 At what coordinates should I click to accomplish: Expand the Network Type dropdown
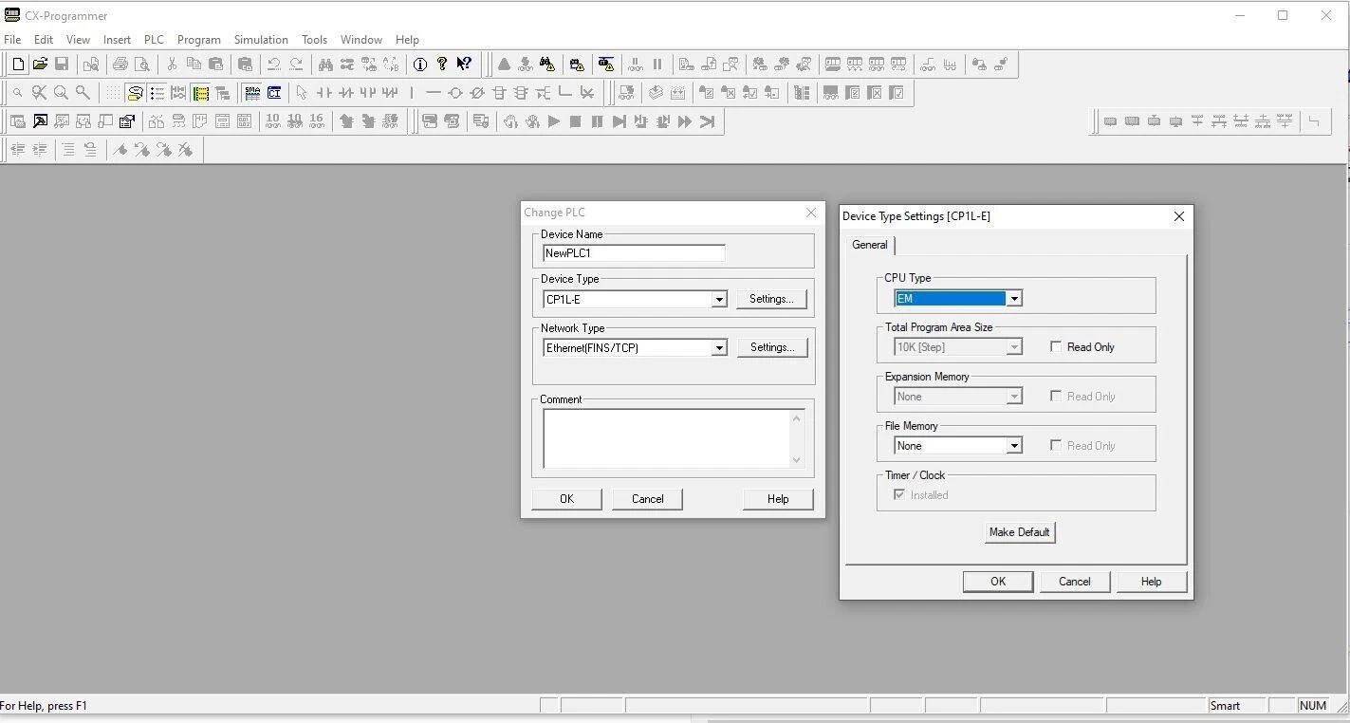(719, 348)
